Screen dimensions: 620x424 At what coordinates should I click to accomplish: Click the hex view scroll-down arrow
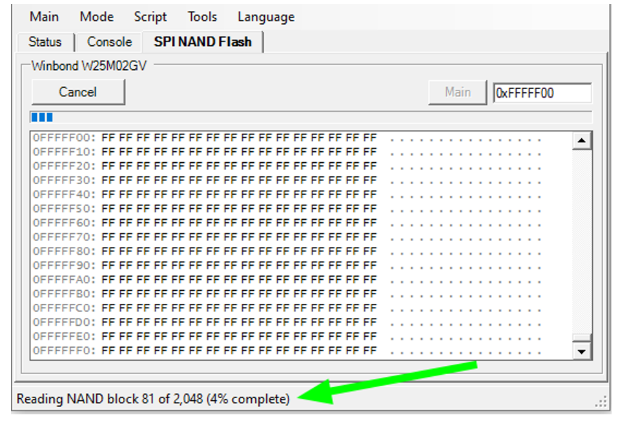582,351
